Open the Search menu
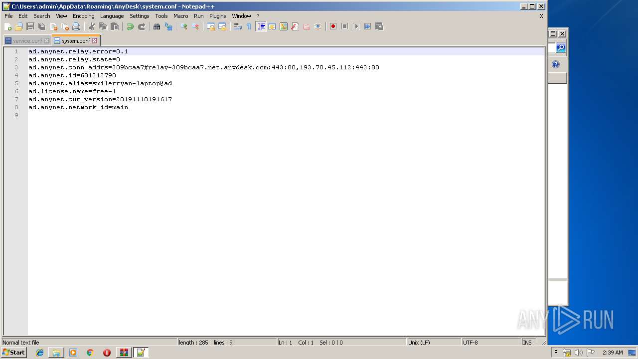 click(x=42, y=16)
